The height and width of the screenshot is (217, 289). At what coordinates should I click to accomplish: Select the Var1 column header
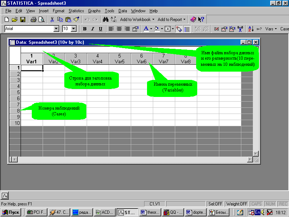tap(32, 59)
